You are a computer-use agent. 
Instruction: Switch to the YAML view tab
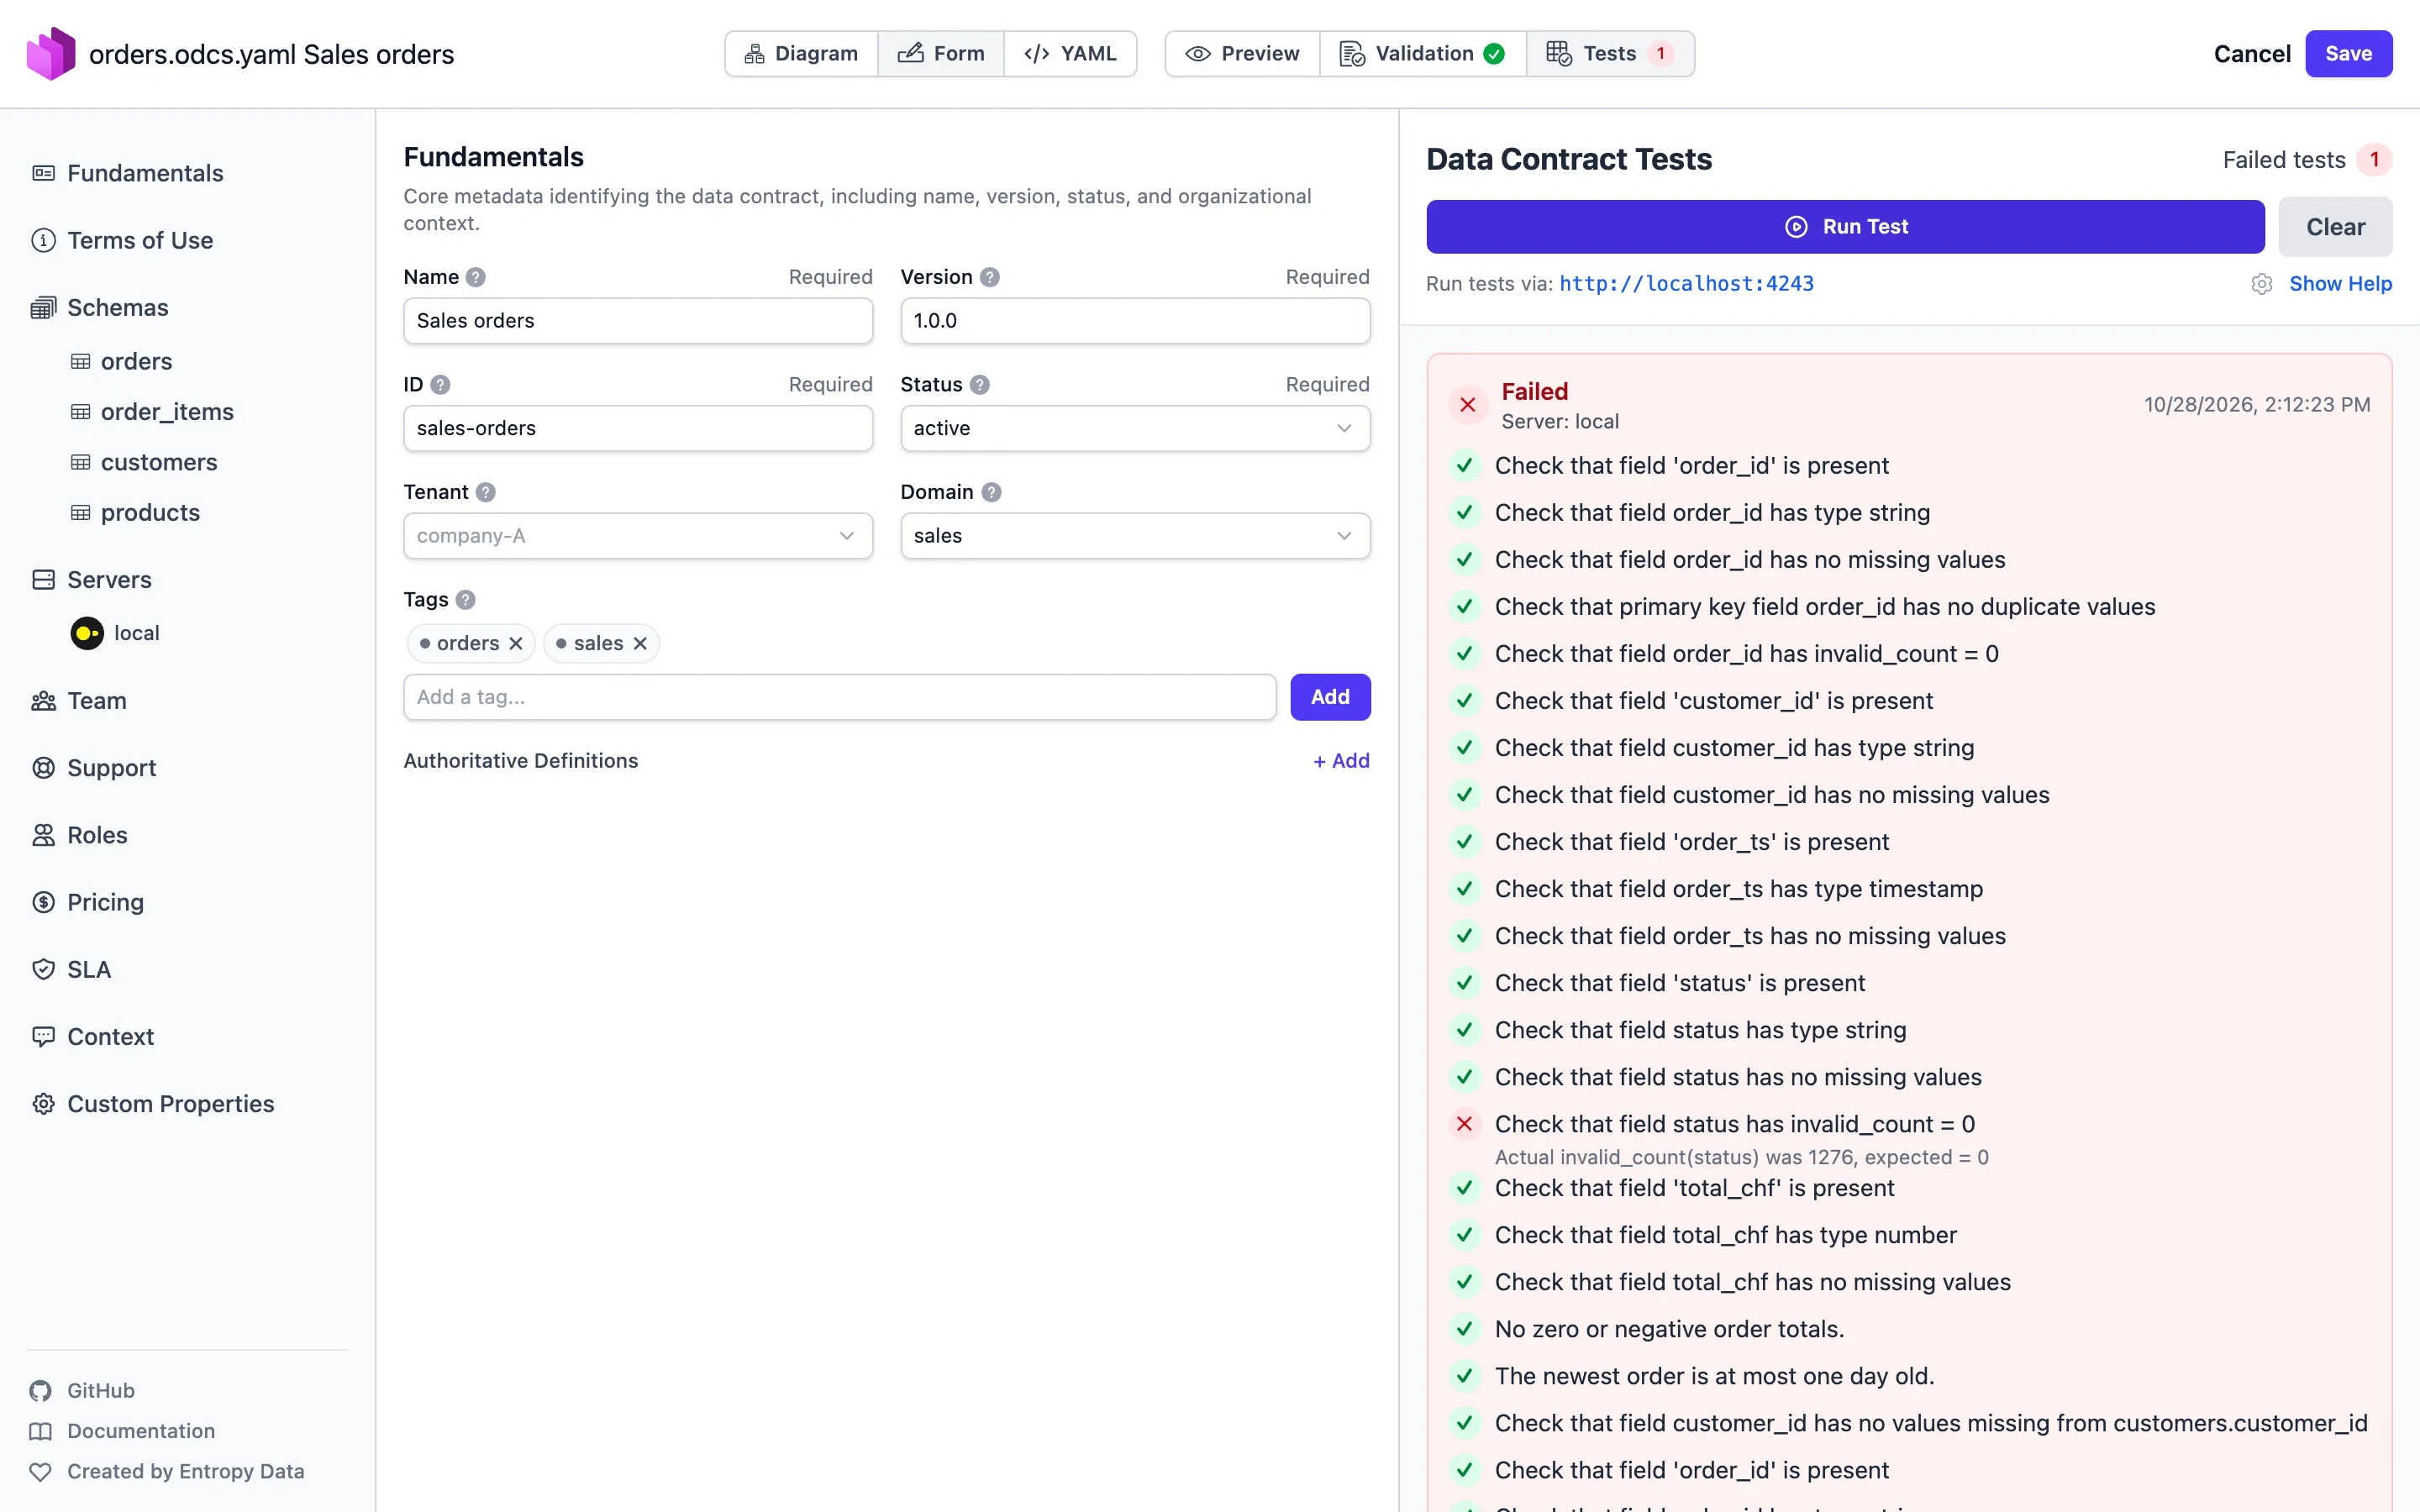tap(1070, 54)
